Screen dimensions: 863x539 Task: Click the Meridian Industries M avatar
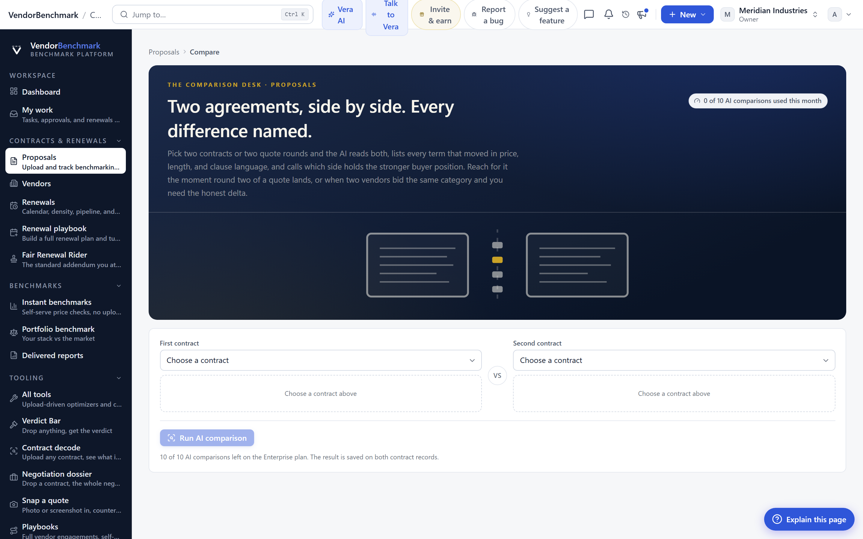pyautogui.click(x=728, y=14)
